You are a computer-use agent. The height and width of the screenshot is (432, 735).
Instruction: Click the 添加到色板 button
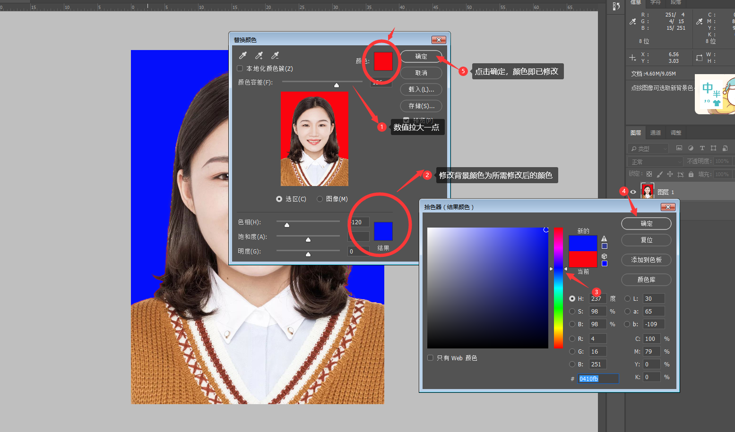646,260
